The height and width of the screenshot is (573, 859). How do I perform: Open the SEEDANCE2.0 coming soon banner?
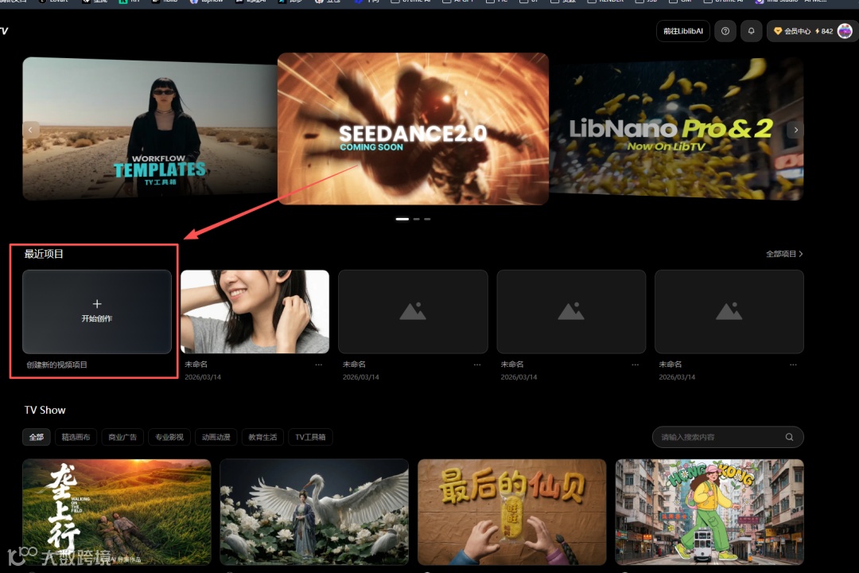[x=413, y=129]
